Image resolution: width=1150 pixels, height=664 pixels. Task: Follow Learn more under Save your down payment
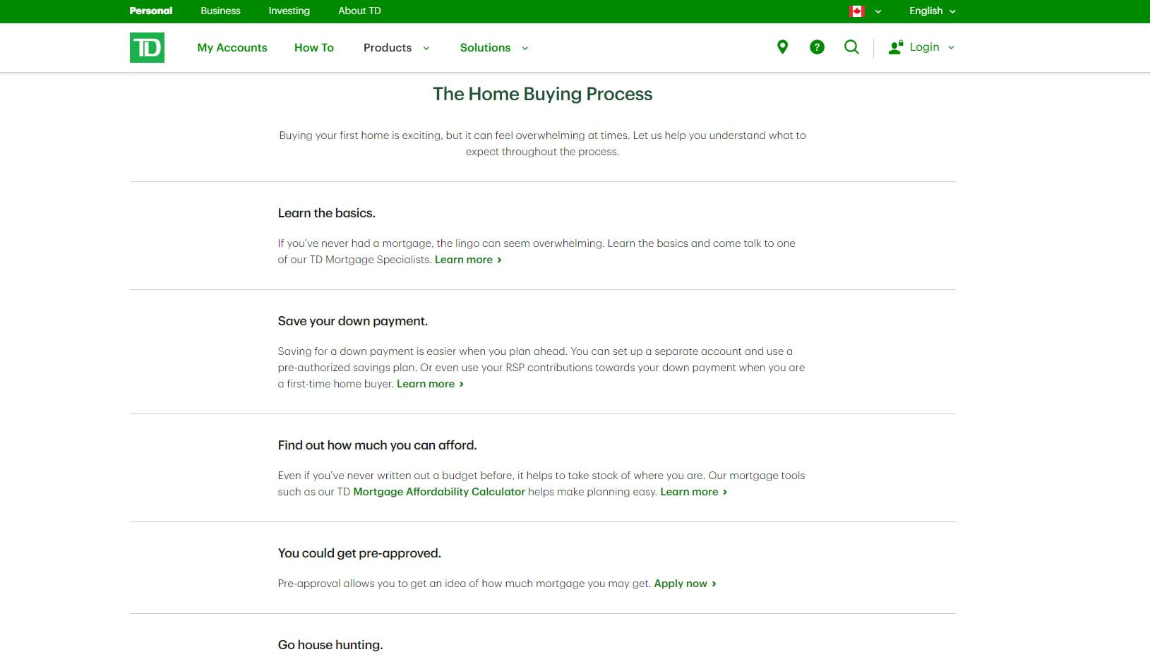(430, 384)
